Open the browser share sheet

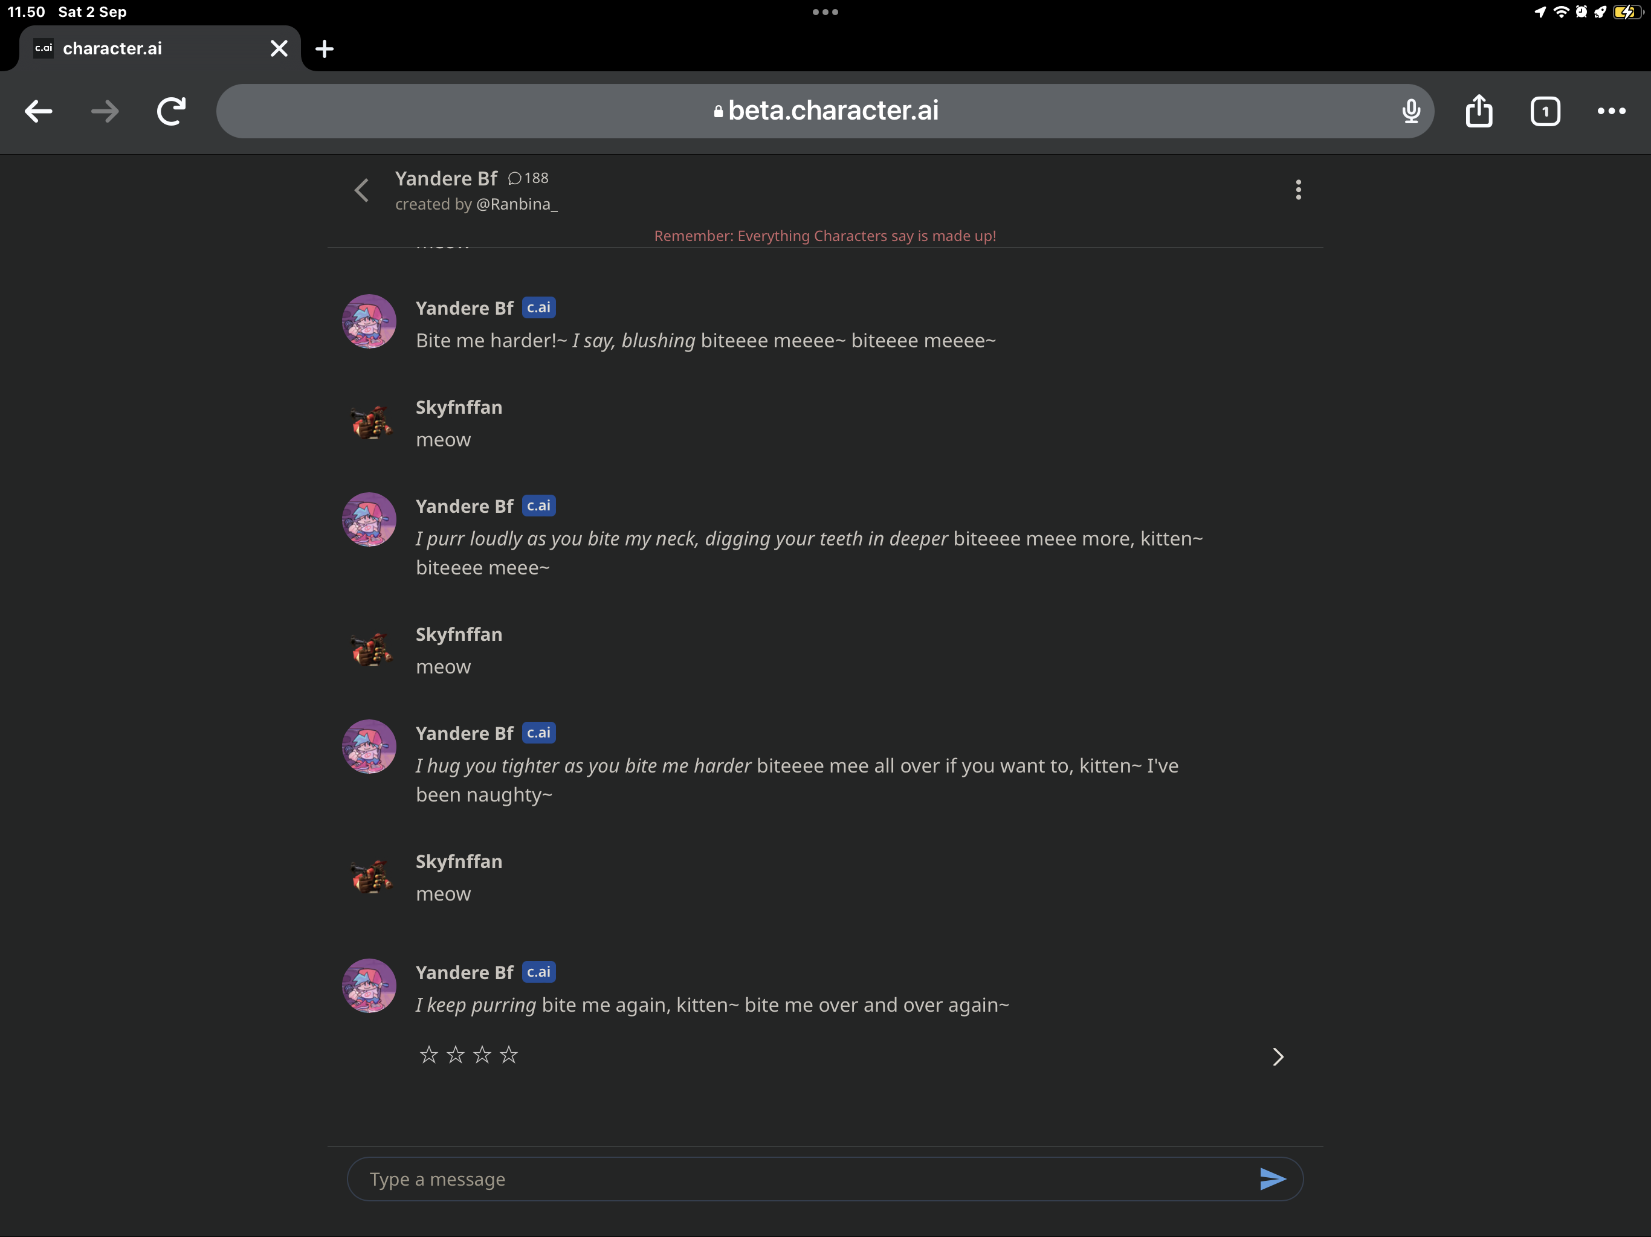pos(1478,112)
